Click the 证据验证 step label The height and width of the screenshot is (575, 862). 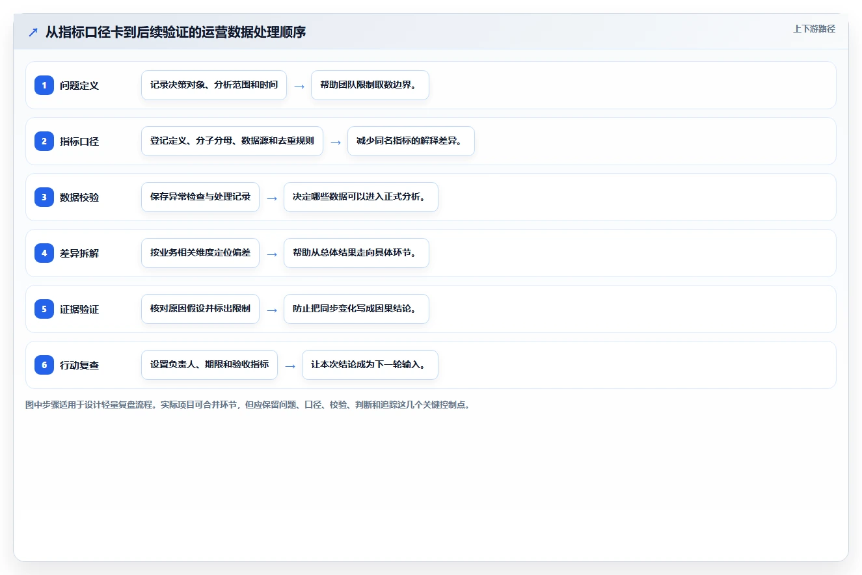click(79, 309)
